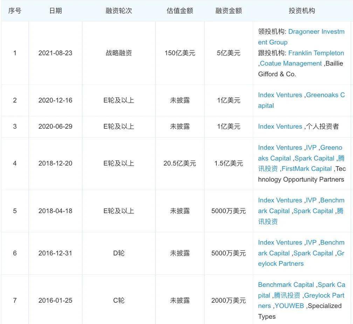The height and width of the screenshot is (324, 353).
Task: Click the date 2020-06-29
Action: (x=55, y=126)
